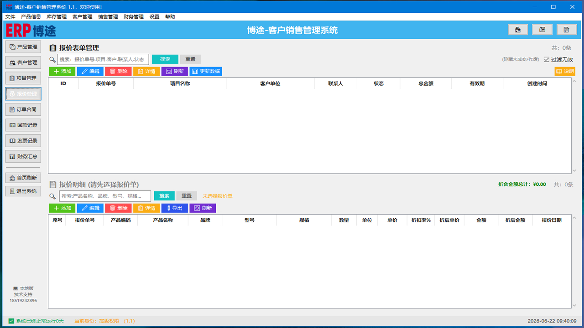Open the 库存管理 menu
Image resolution: width=584 pixels, height=328 pixels.
click(57, 16)
